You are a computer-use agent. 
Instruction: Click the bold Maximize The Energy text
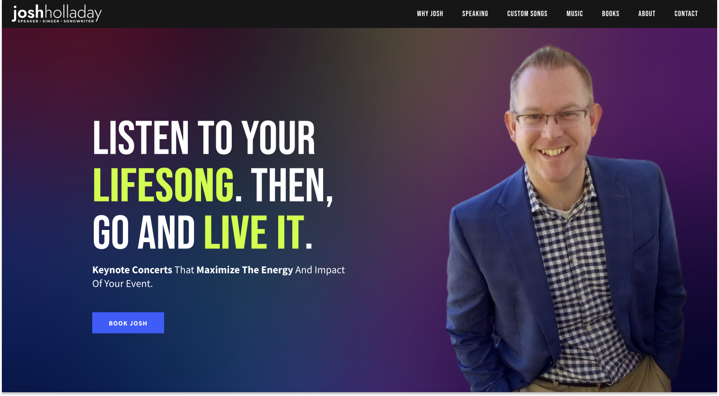click(245, 270)
